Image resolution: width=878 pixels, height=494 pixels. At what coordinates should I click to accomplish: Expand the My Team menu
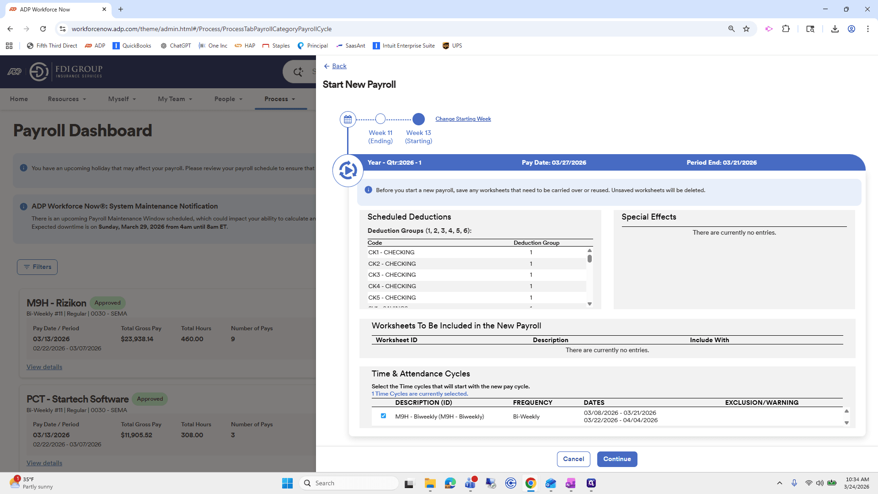pos(175,99)
